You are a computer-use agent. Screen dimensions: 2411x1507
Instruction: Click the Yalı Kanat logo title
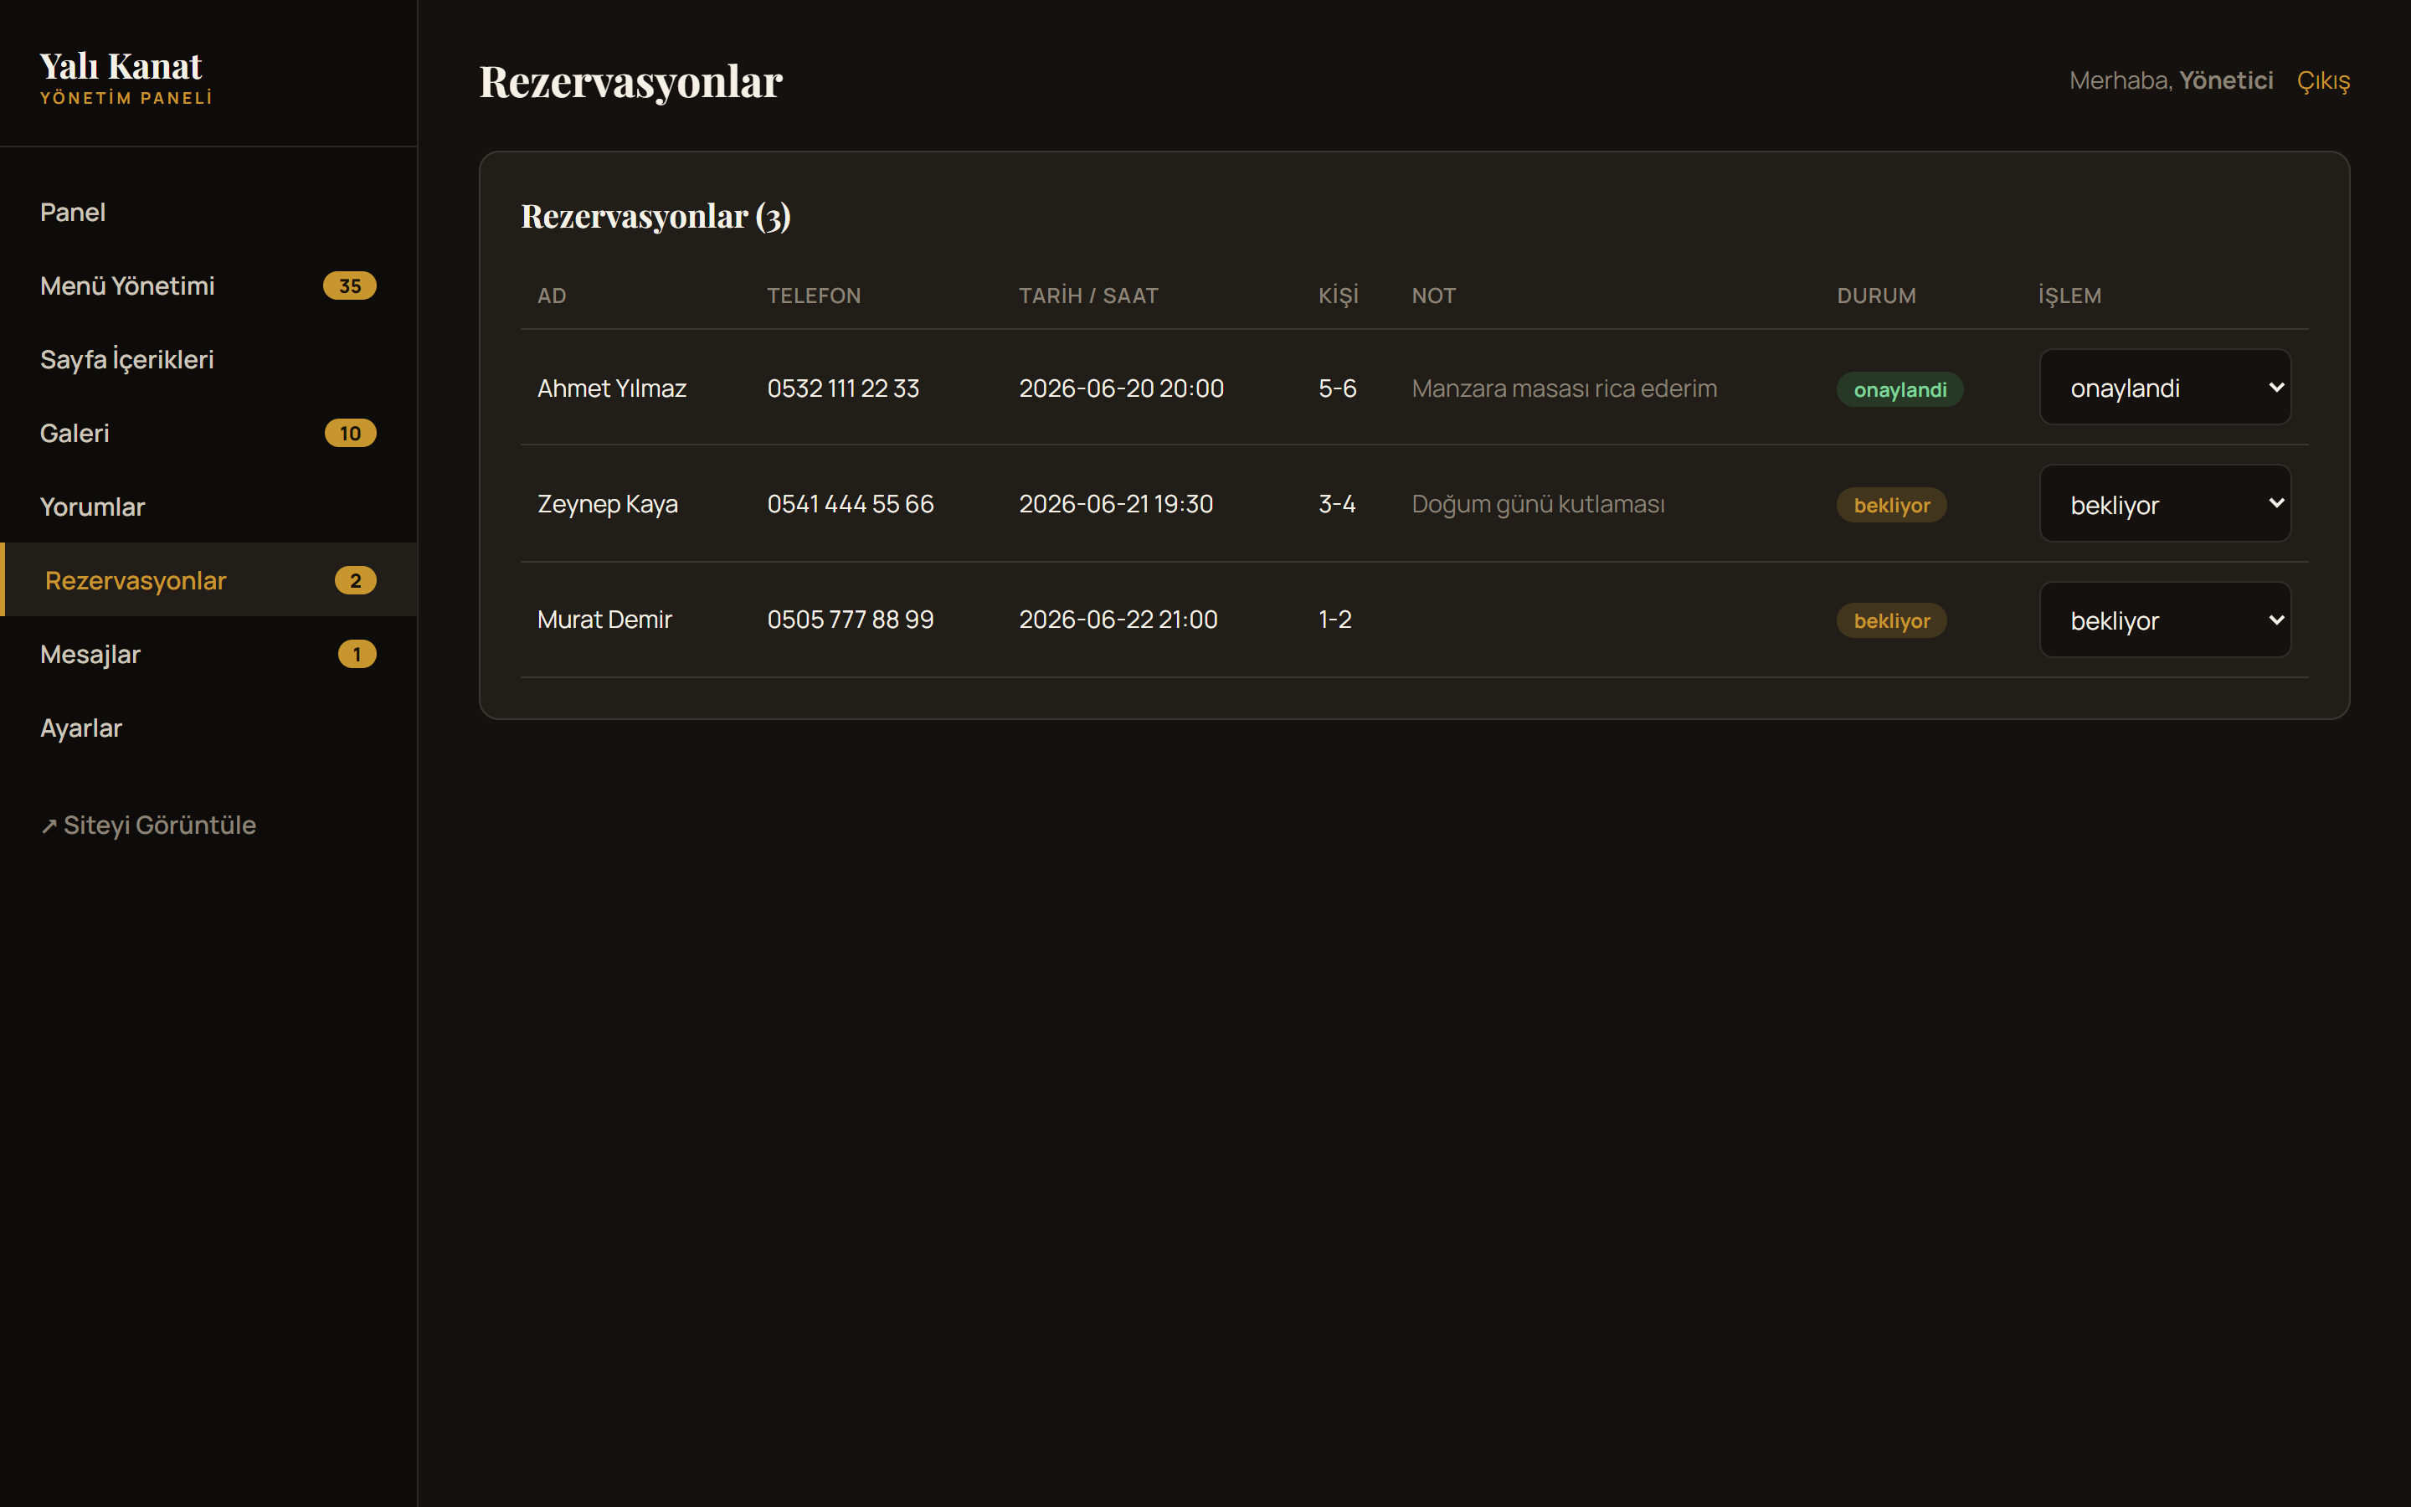point(121,66)
